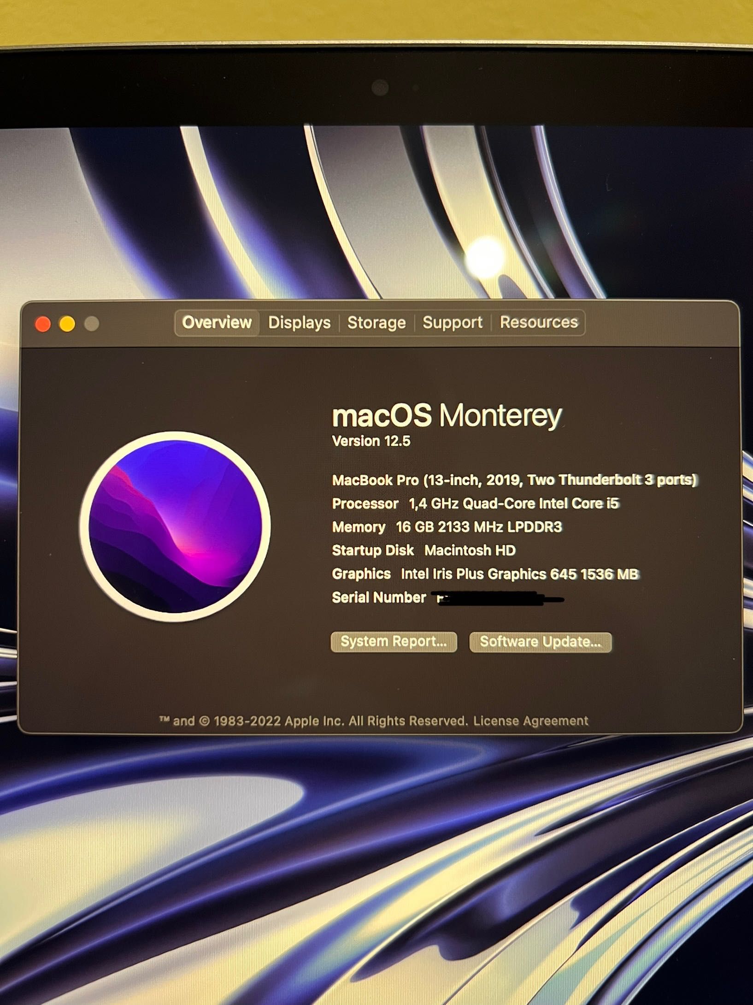Click the Memory label
The image size is (753, 1005).
pyautogui.click(x=359, y=527)
